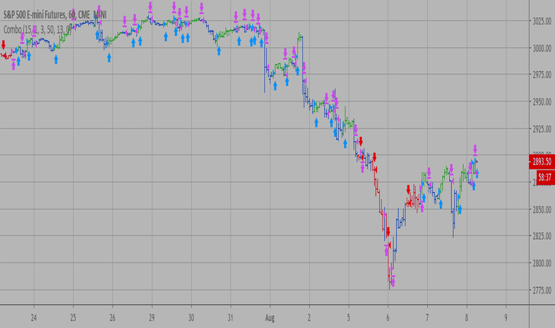The image size is (555, 328).
Task: Click the 30 date label on time axis
Action: click(x=191, y=318)
